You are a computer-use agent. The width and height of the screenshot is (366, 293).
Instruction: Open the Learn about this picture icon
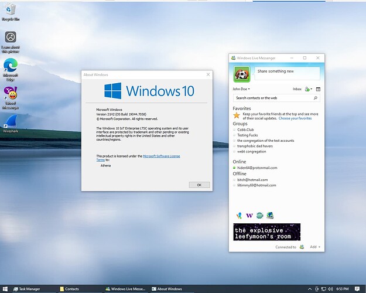pyautogui.click(x=11, y=42)
